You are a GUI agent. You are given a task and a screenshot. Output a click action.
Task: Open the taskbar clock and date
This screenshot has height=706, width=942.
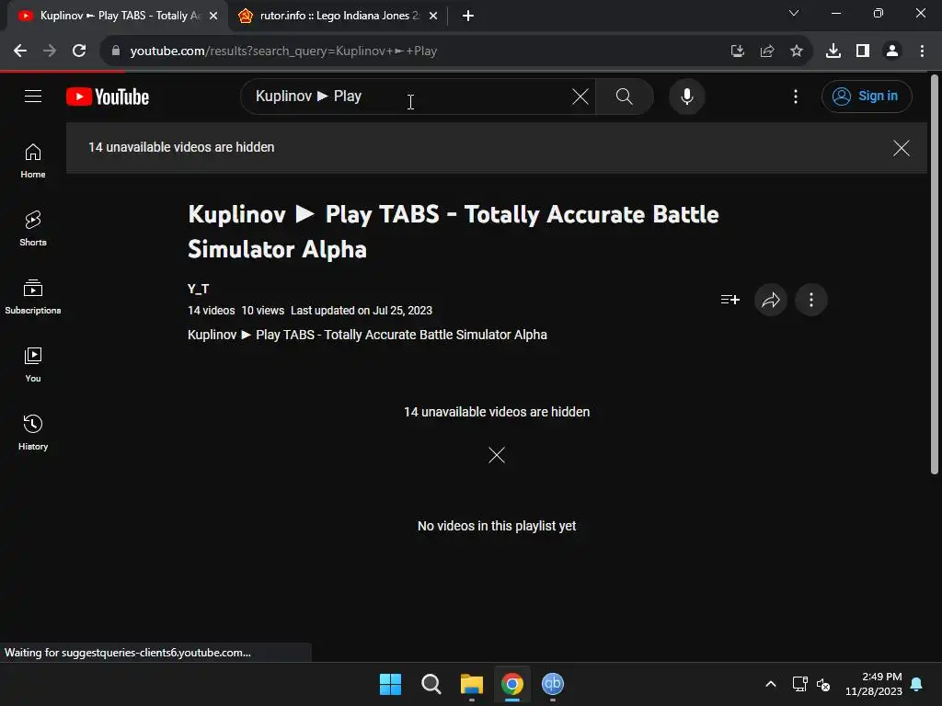pos(874,684)
